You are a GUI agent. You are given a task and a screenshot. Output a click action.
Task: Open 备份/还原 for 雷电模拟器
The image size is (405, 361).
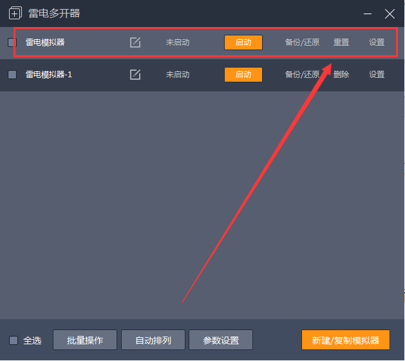tap(302, 42)
